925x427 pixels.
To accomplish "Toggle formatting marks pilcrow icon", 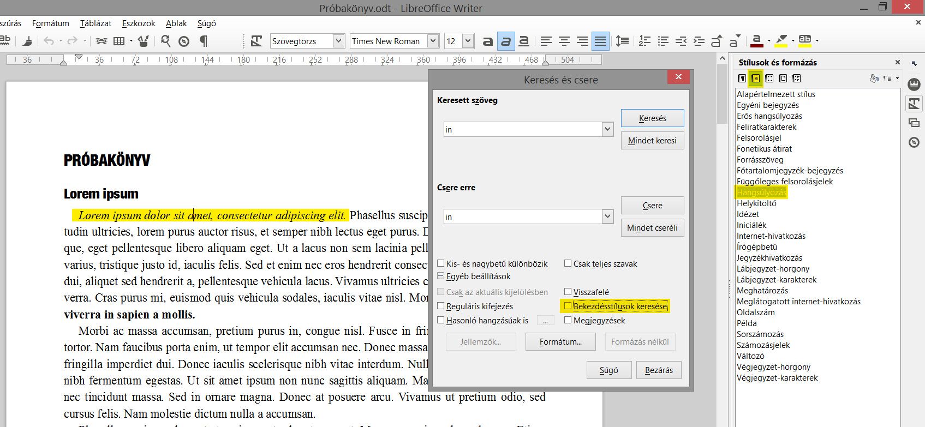I will coord(204,41).
